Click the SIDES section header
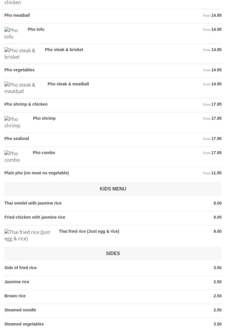Screen dimensions: 226x329 [113, 254]
